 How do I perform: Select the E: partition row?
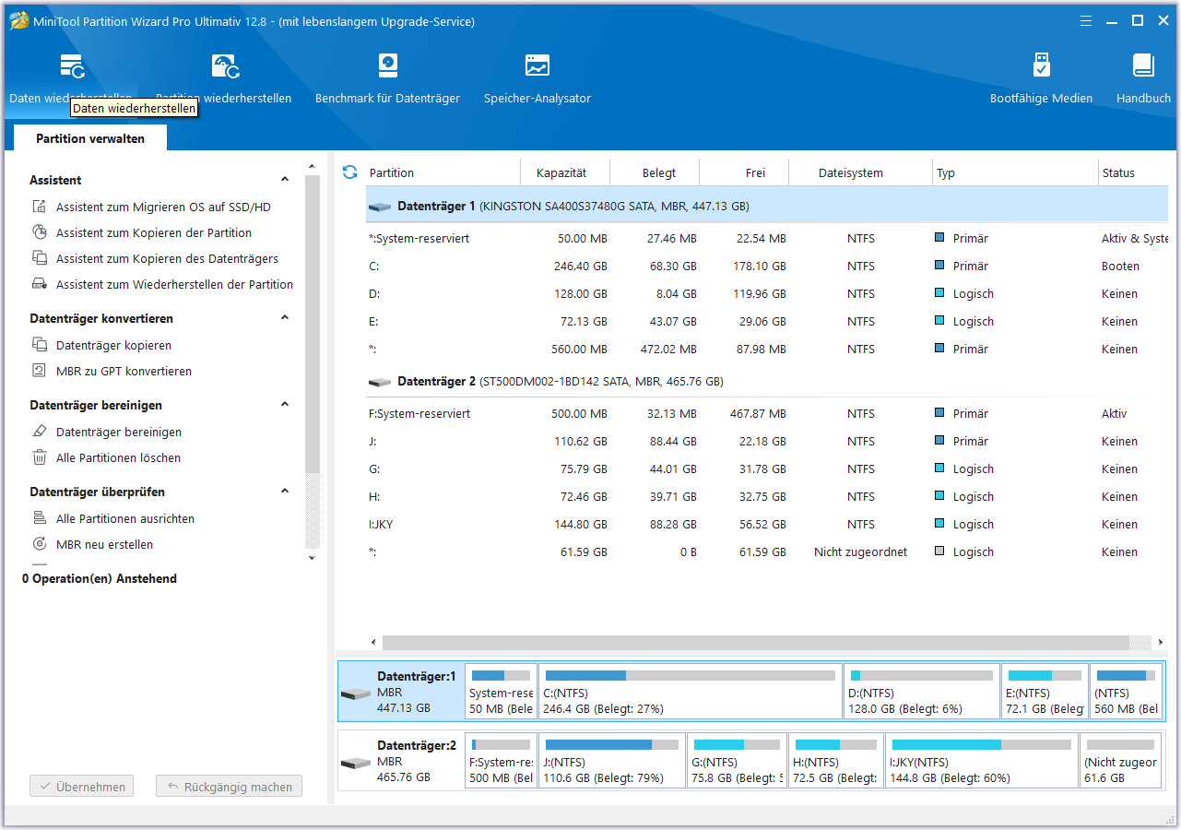[766, 322]
